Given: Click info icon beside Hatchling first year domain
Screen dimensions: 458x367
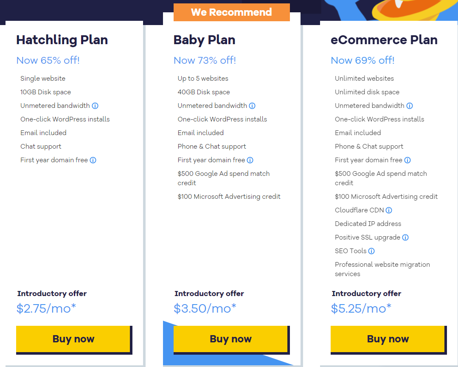Looking at the screenshot, I should click(x=93, y=160).
